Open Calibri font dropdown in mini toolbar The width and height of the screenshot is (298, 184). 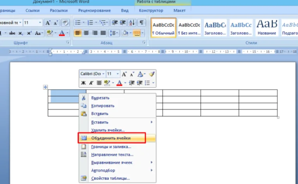[103, 74]
